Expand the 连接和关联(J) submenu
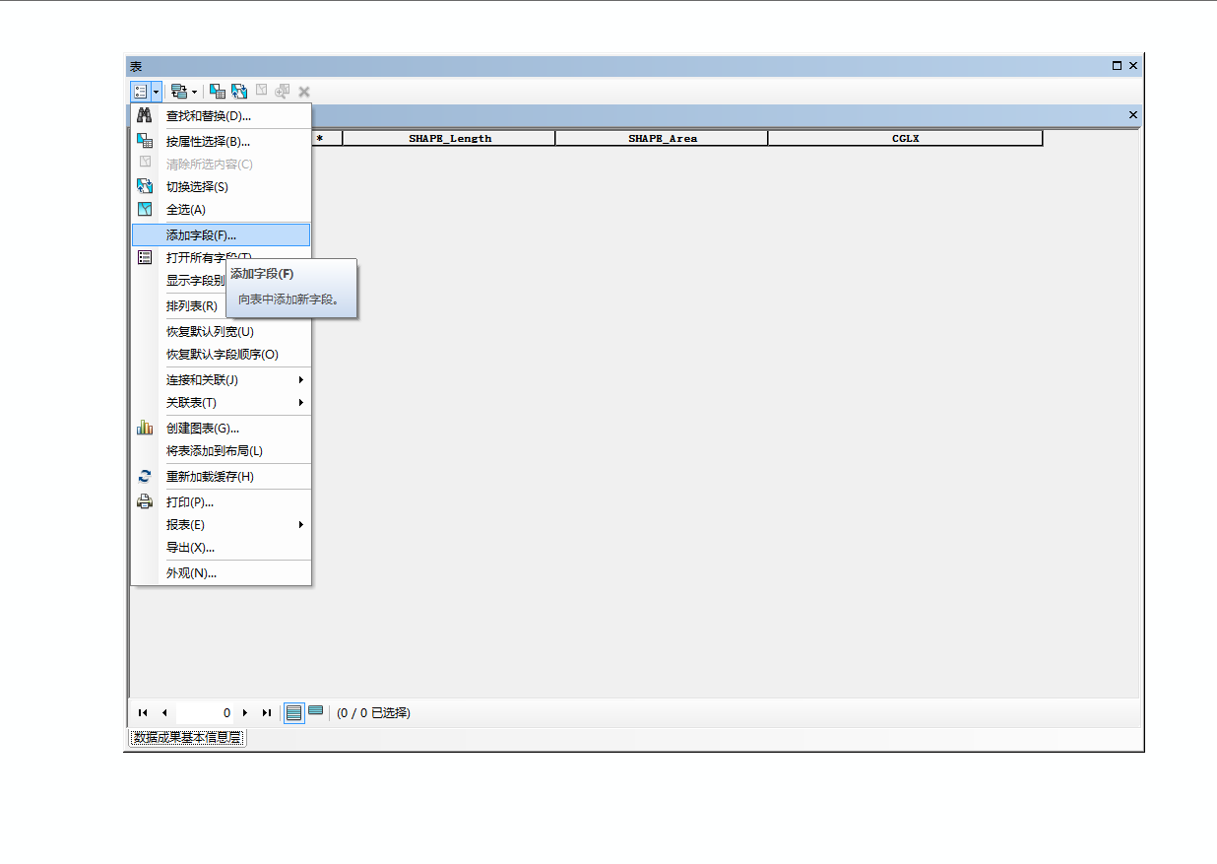The image size is (1217, 864). [x=222, y=379]
